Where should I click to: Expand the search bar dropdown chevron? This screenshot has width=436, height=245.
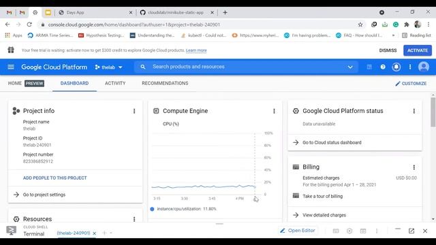350,67
